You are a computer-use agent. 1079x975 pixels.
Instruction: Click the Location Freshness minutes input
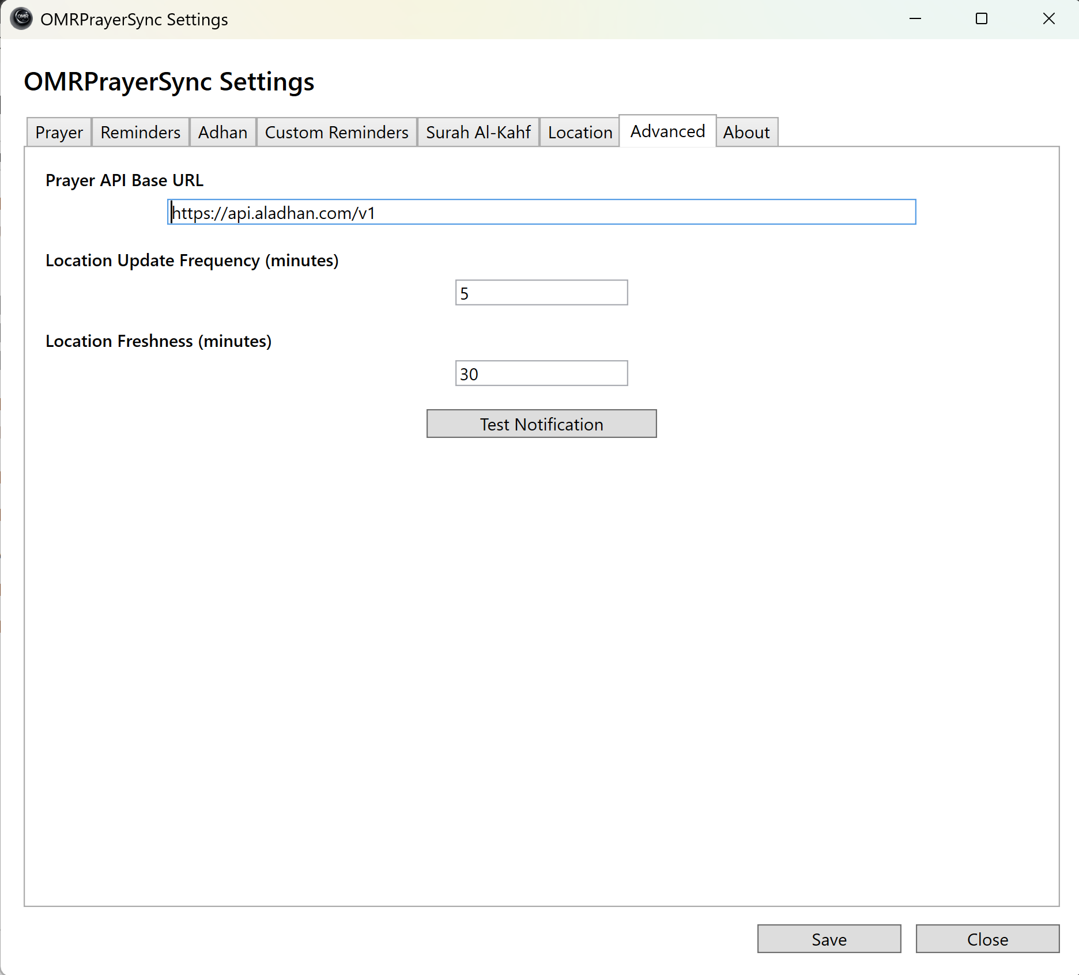pos(541,373)
